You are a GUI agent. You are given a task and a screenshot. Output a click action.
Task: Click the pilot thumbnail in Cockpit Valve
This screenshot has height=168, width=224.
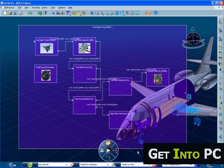(158, 79)
